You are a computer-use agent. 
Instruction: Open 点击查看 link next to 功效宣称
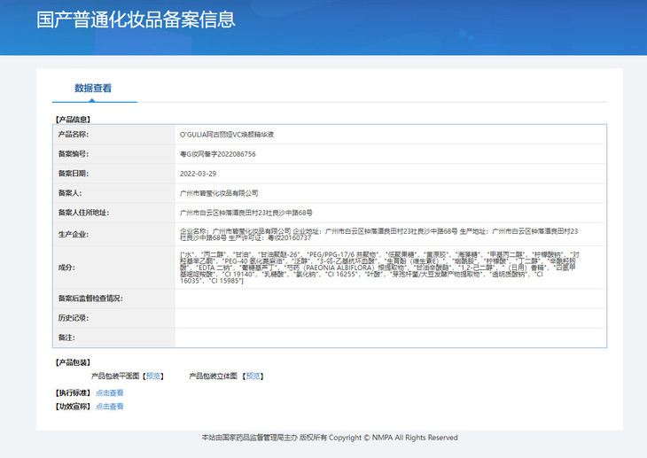[x=110, y=407]
